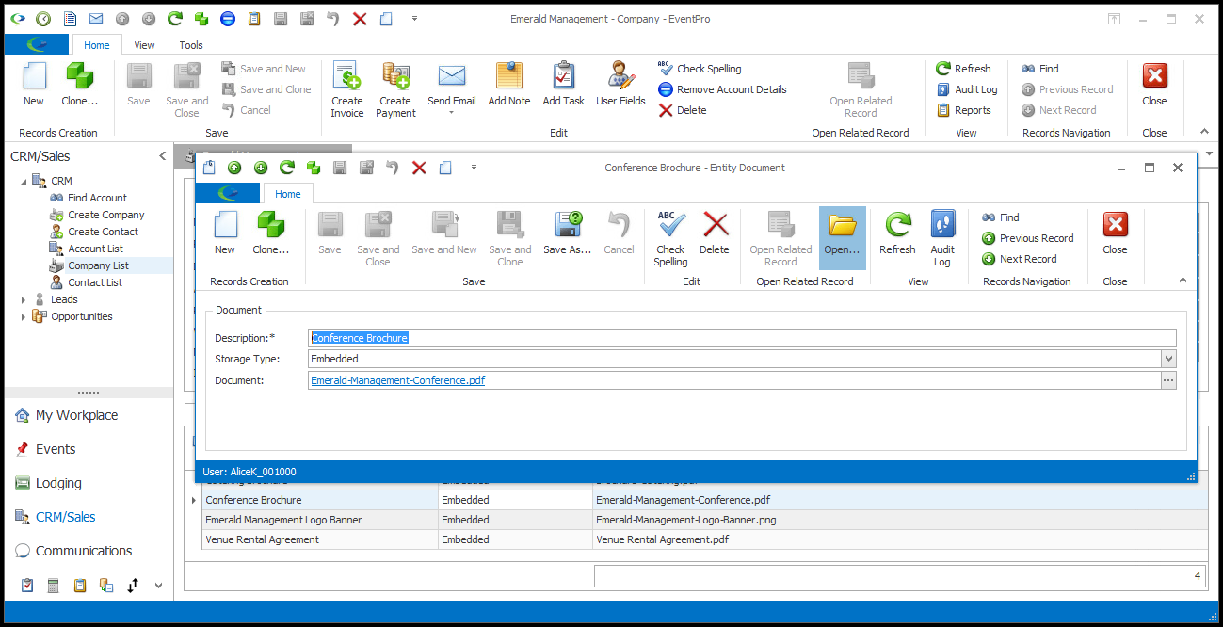Click the checkmark clipboard icon at the sidebar bottom
The width and height of the screenshot is (1223, 627).
click(27, 585)
